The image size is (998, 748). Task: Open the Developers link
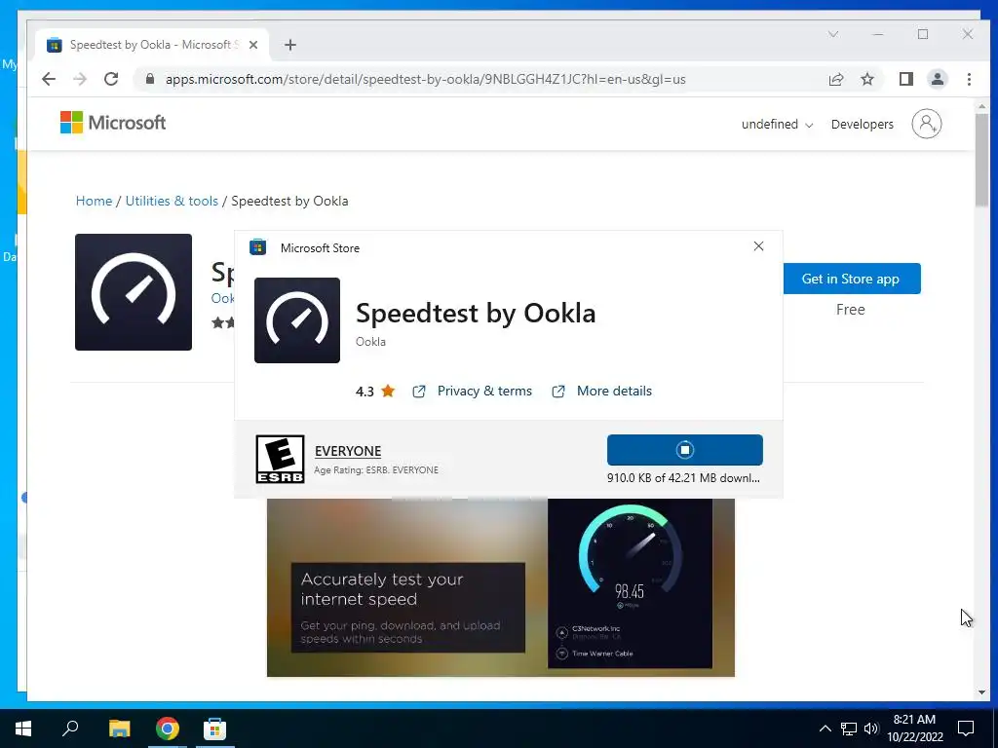coord(862,124)
